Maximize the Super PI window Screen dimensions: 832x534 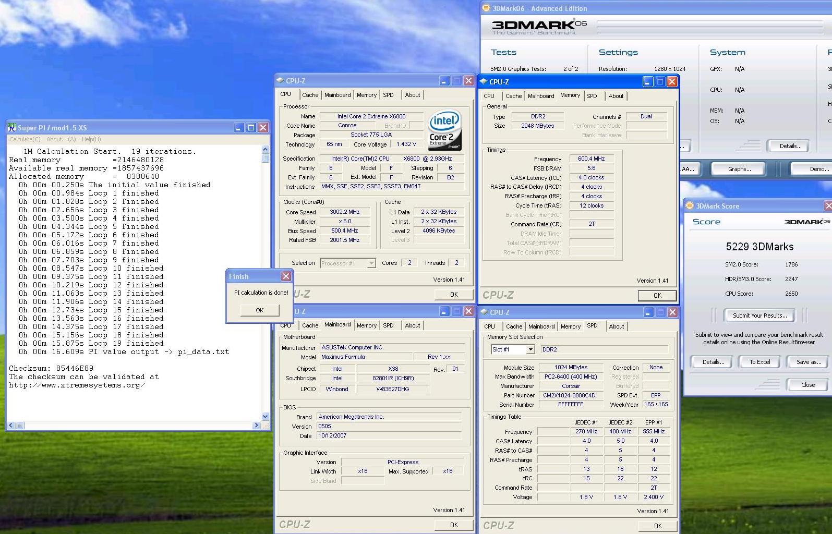click(x=251, y=128)
